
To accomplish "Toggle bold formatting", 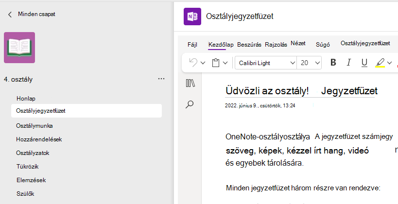I will click(x=333, y=63).
